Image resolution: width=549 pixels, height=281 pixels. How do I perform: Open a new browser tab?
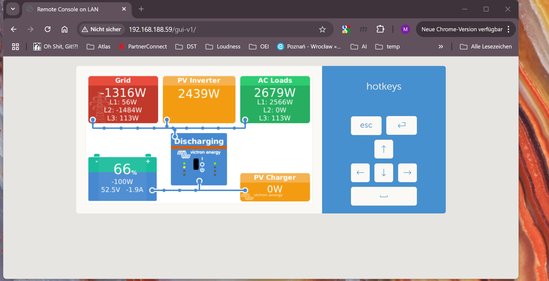pyautogui.click(x=141, y=9)
